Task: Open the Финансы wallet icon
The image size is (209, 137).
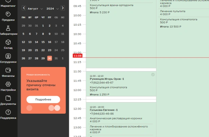Action: pyautogui.click(x=8, y=72)
